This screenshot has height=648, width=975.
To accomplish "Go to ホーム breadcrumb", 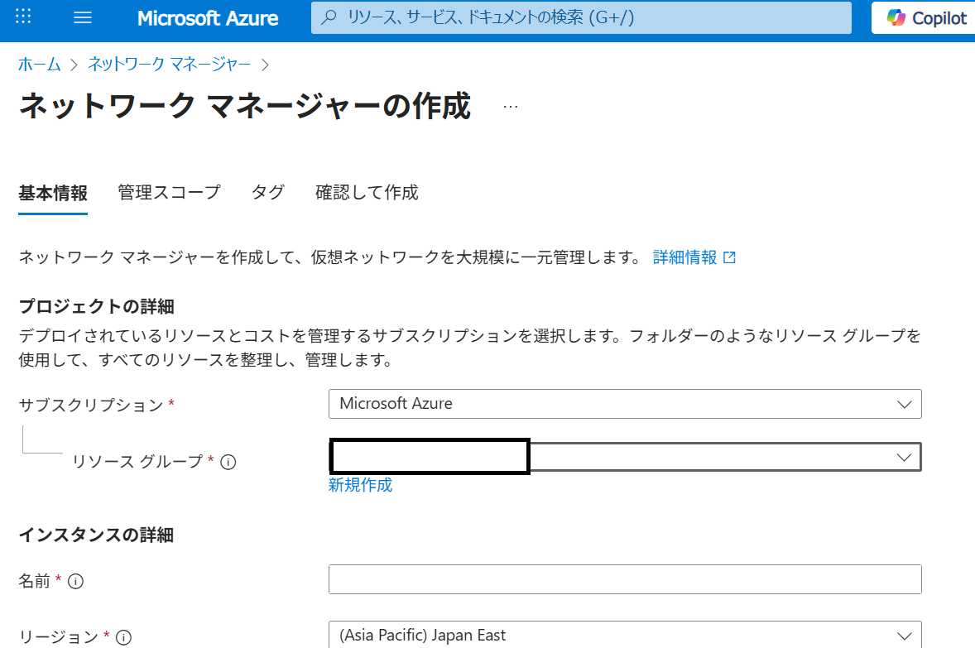I will coord(39,64).
